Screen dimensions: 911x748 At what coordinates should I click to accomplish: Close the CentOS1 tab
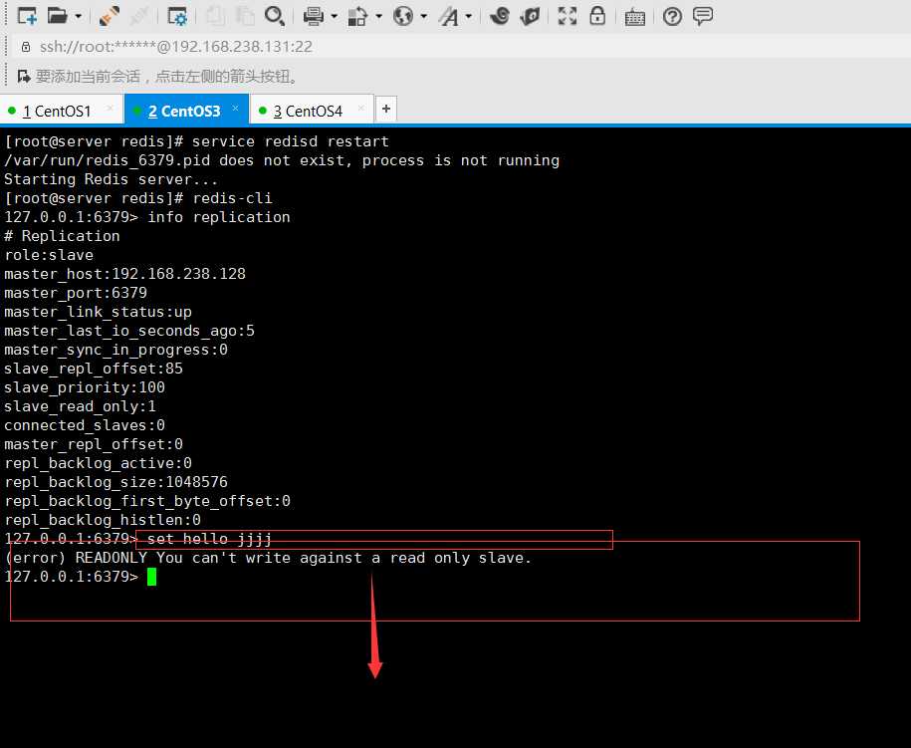click(x=110, y=109)
